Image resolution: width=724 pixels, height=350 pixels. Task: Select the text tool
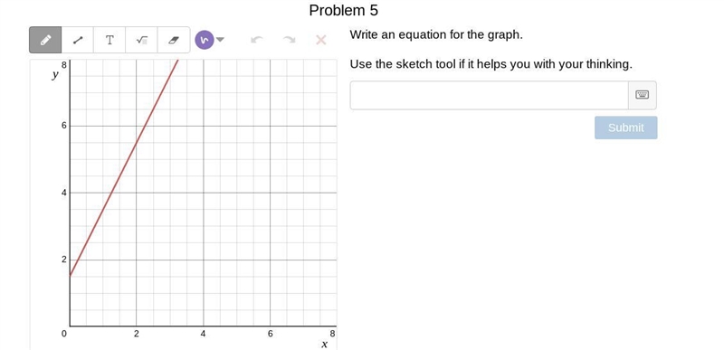pyautogui.click(x=110, y=40)
